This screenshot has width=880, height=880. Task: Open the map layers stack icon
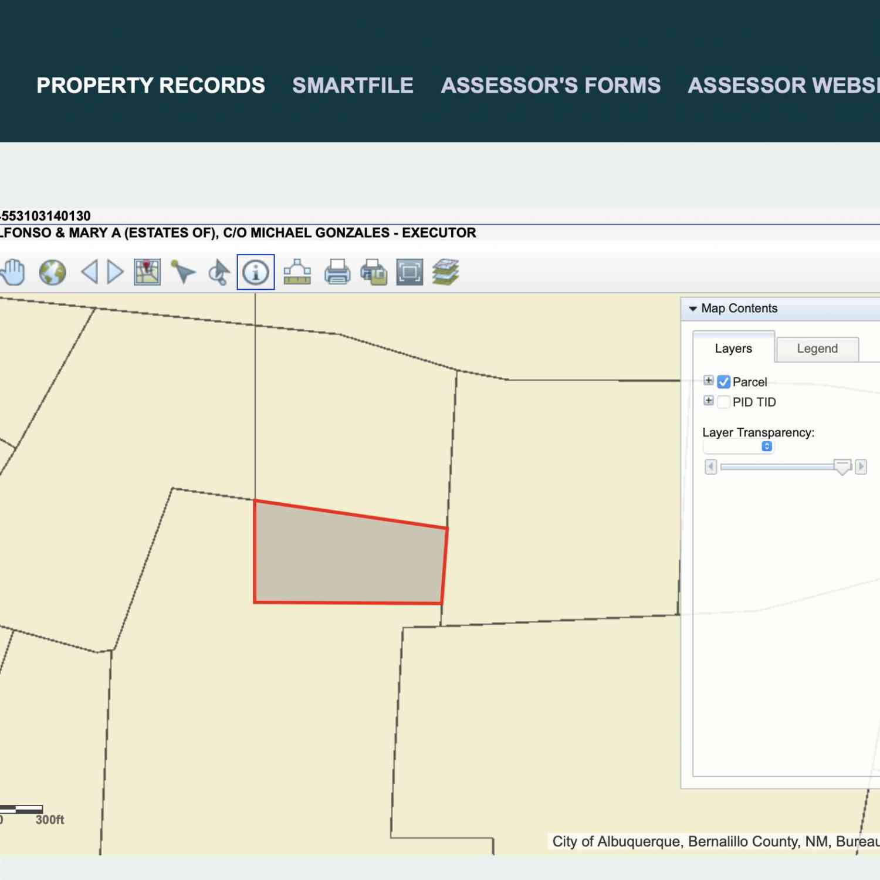pyautogui.click(x=446, y=272)
